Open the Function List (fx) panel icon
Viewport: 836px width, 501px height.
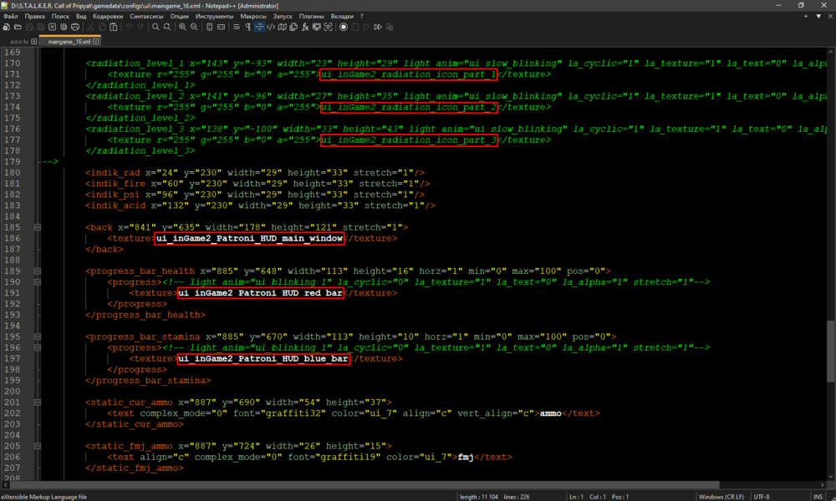pos(304,28)
